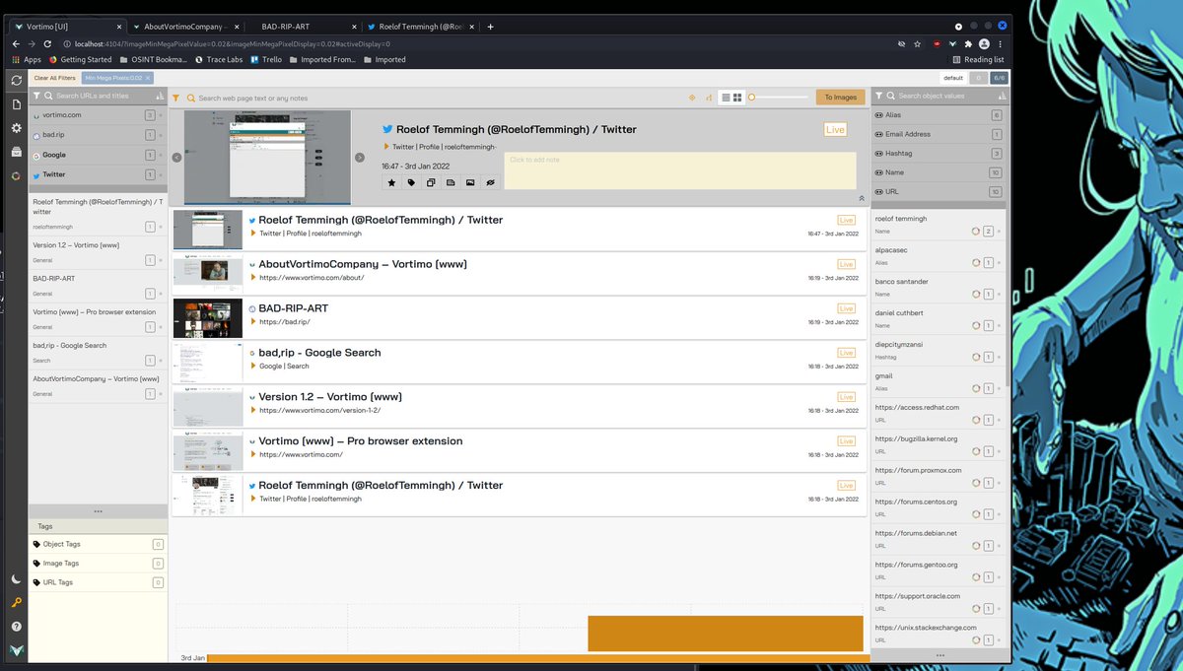Click the orange key icon in sidebar

tap(16, 602)
